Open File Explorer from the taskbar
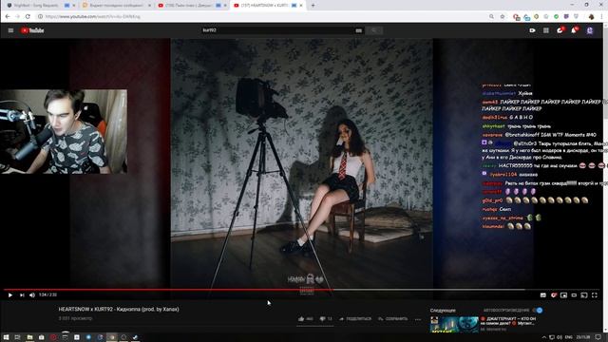Image resolution: width=608 pixels, height=342 pixels. (x=29, y=337)
